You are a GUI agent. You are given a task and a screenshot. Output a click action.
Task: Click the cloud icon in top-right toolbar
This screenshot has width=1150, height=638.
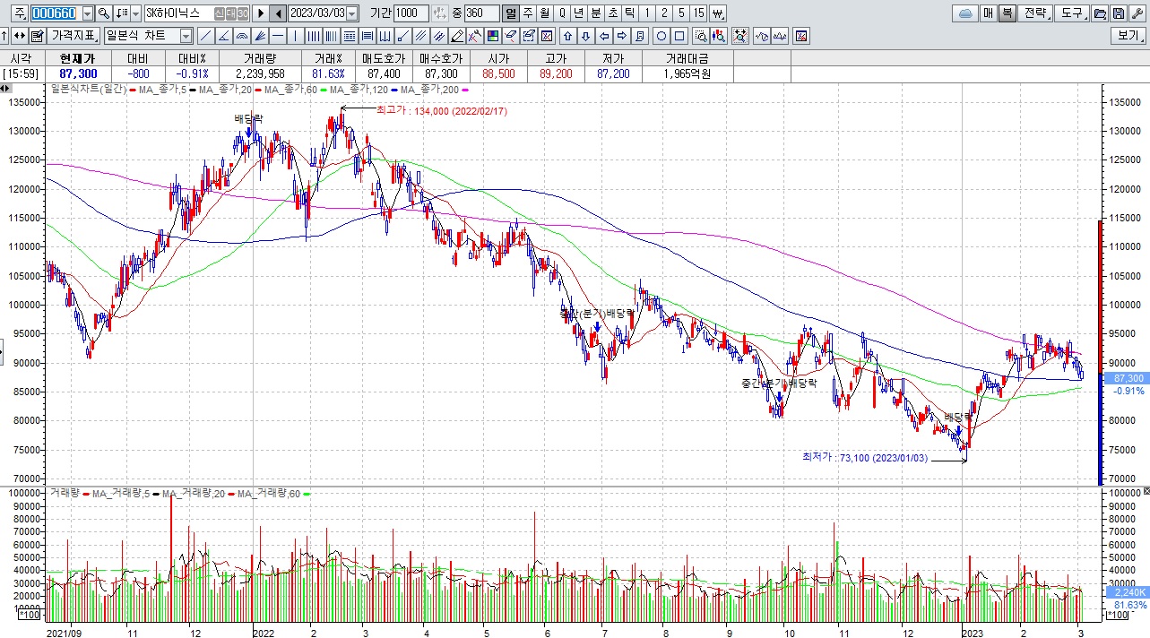tap(965, 13)
